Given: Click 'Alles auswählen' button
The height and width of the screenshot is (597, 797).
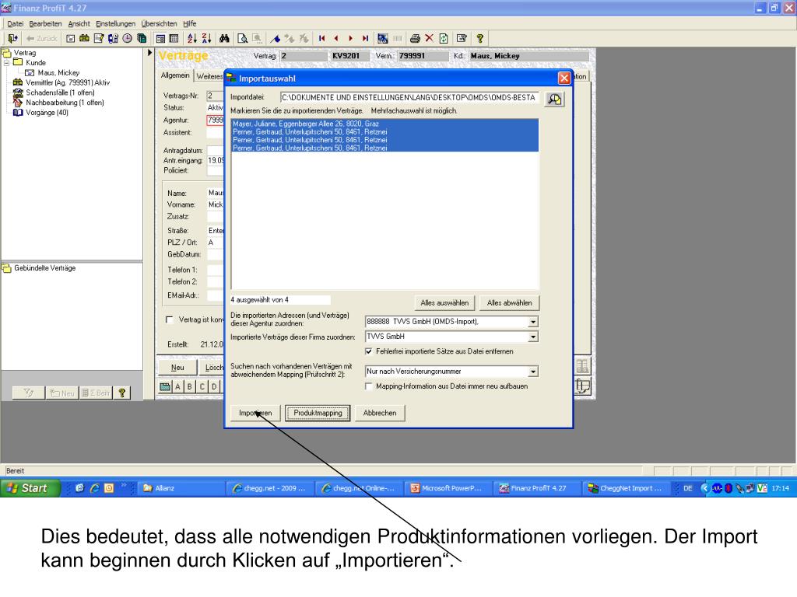Looking at the screenshot, I should tap(444, 303).
